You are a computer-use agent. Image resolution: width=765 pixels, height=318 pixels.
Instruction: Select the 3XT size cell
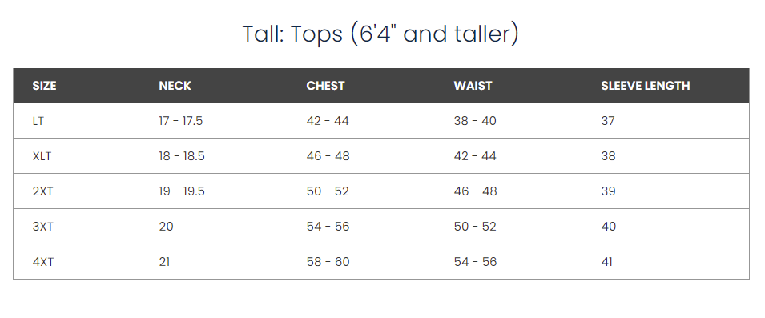(x=43, y=227)
